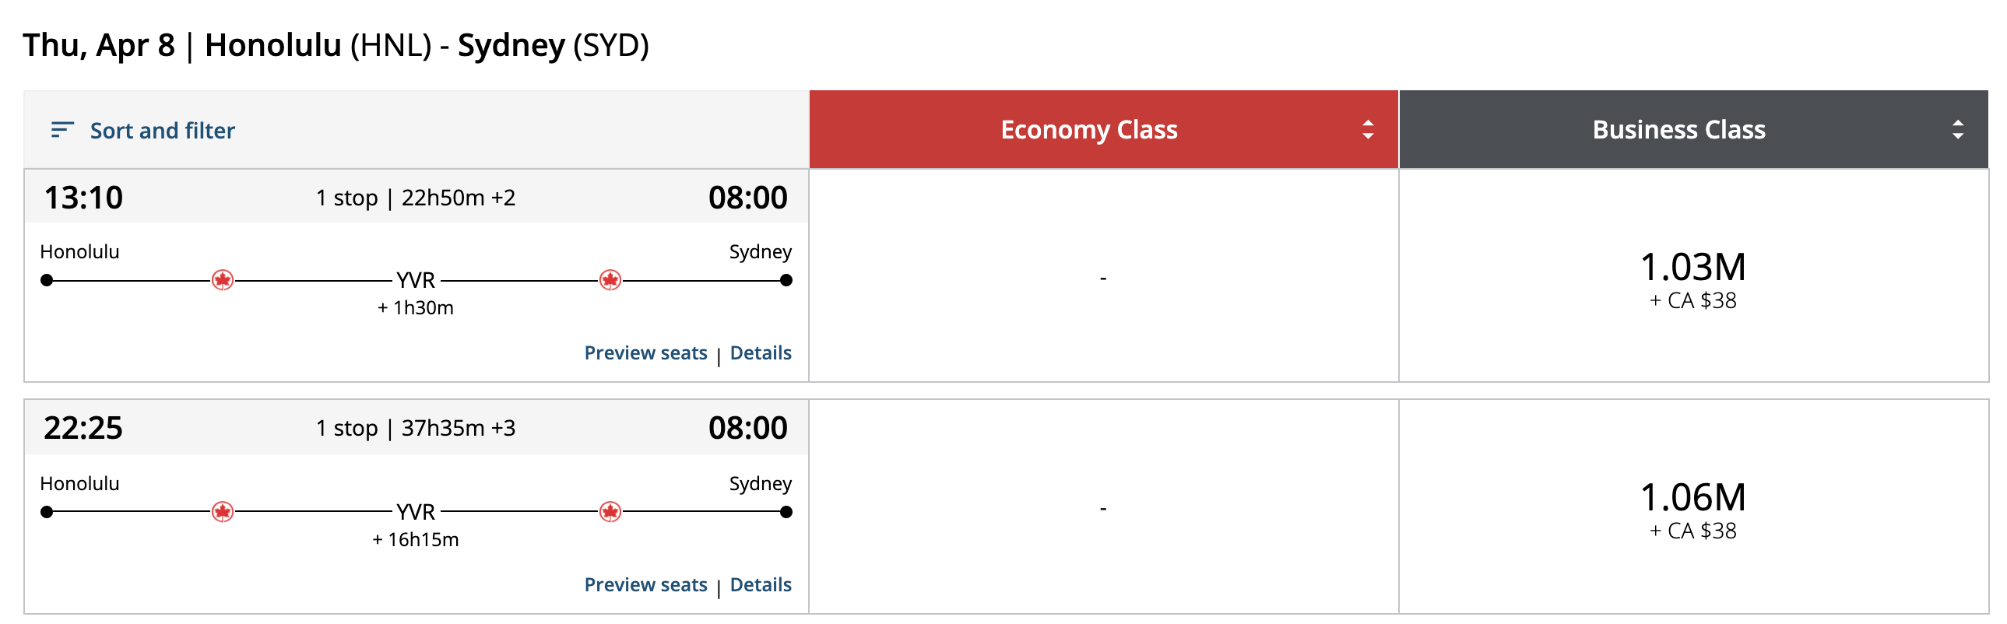Preview seats for the 13:10 departure

tap(645, 353)
